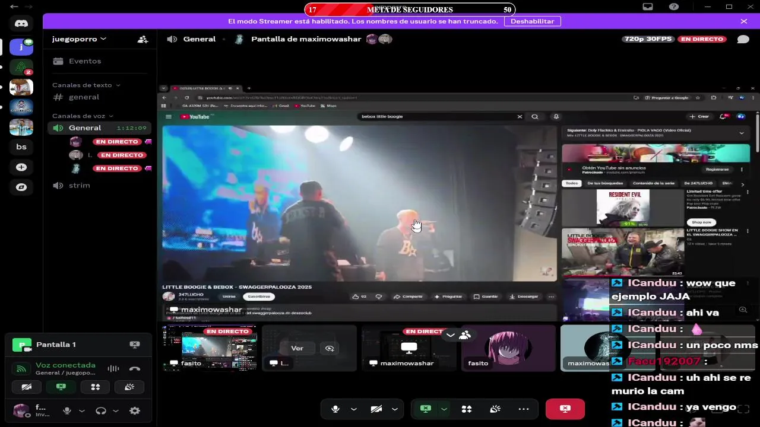Expand microphone options in call bar
The width and height of the screenshot is (760, 427).
click(354, 409)
